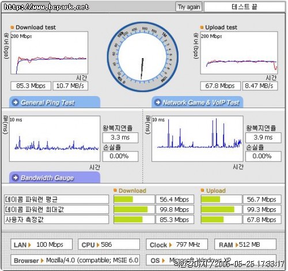Image resolution: width=288 pixels, height=271 pixels.
Task: Click the 67.8 Mbps user upload progress bar
Action: [221, 220]
